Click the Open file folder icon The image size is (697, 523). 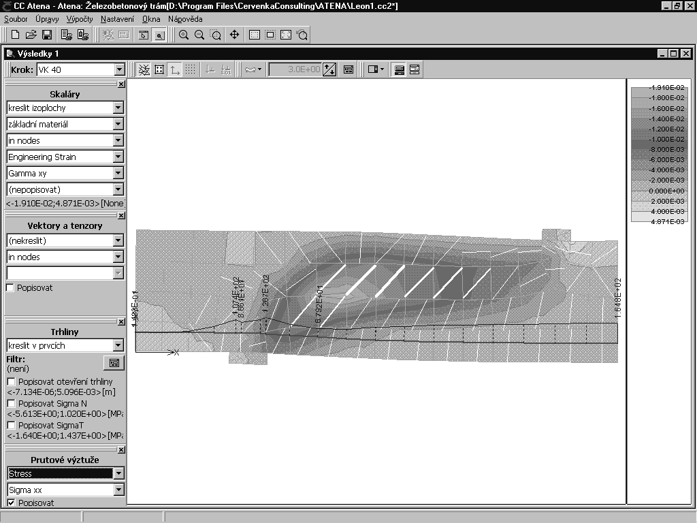point(31,35)
